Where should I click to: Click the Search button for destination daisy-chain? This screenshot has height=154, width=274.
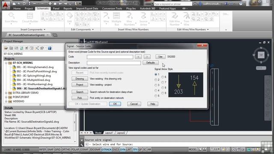80,92
